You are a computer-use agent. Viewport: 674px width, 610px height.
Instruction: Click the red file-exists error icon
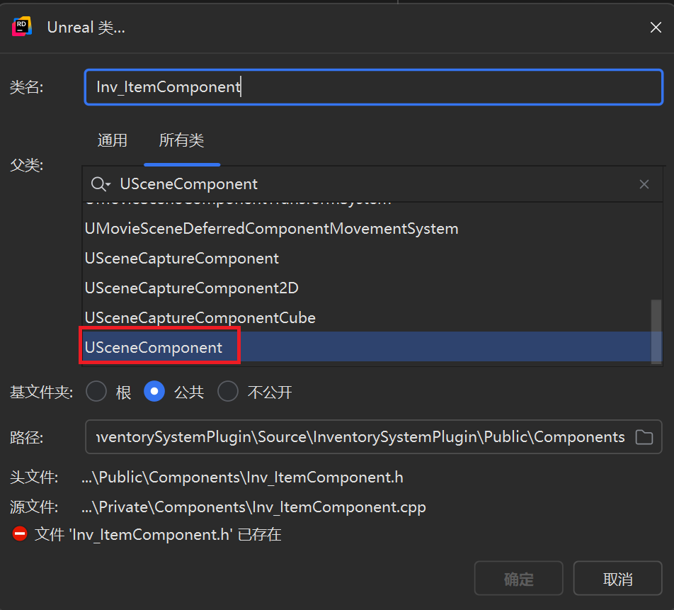pos(19,534)
